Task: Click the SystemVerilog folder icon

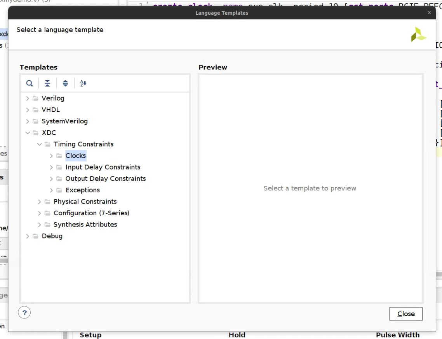Action: coord(35,121)
